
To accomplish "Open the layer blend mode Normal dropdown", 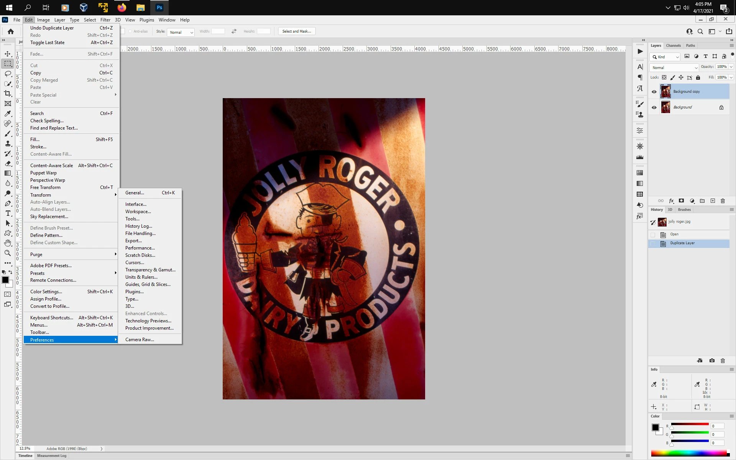I will coord(674,67).
